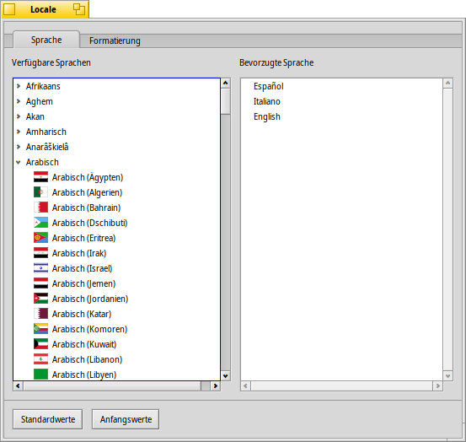Select Arabisch (Katar) entry

(x=117, y=314)
